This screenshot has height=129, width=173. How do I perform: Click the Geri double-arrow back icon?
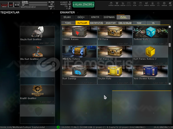[x=170, y=4]
